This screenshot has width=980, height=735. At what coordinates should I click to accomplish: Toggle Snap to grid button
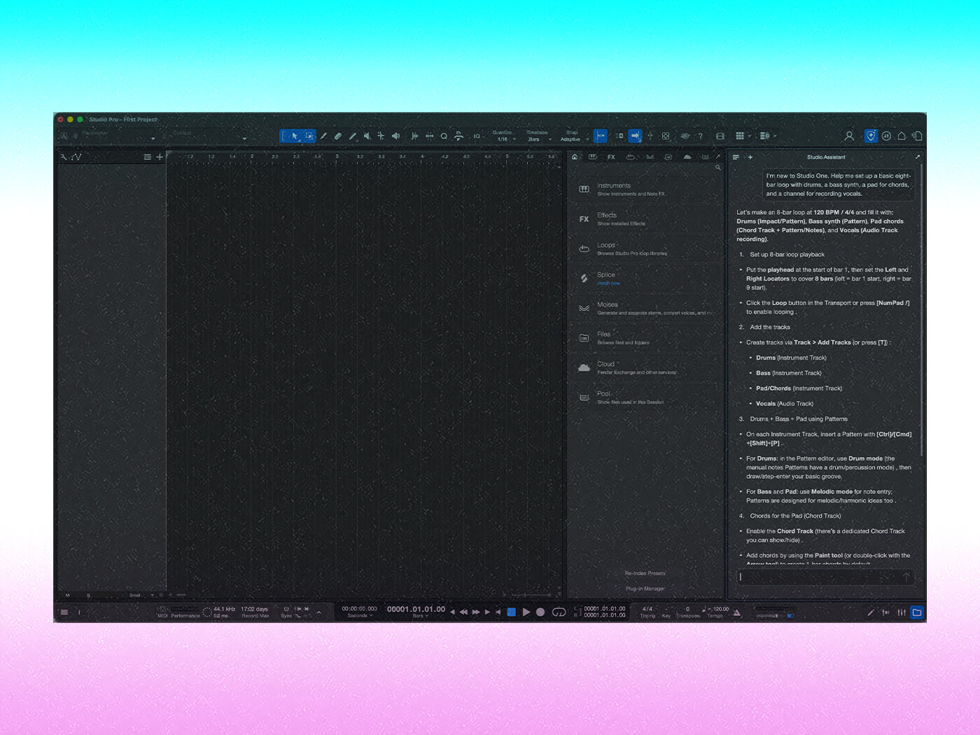[x=600, y=136]
